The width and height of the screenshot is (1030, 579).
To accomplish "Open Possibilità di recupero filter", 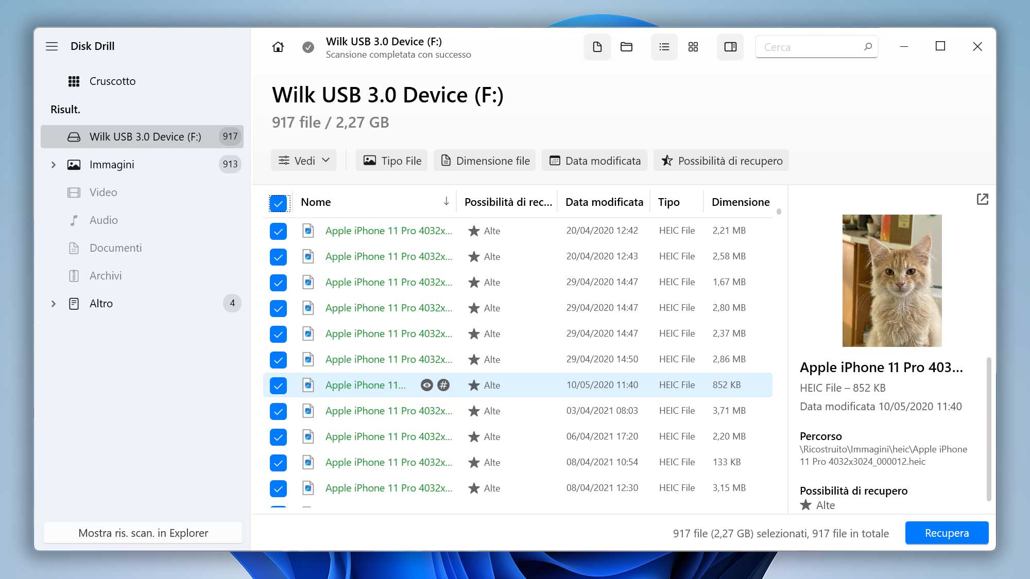I will pos(722,161).
